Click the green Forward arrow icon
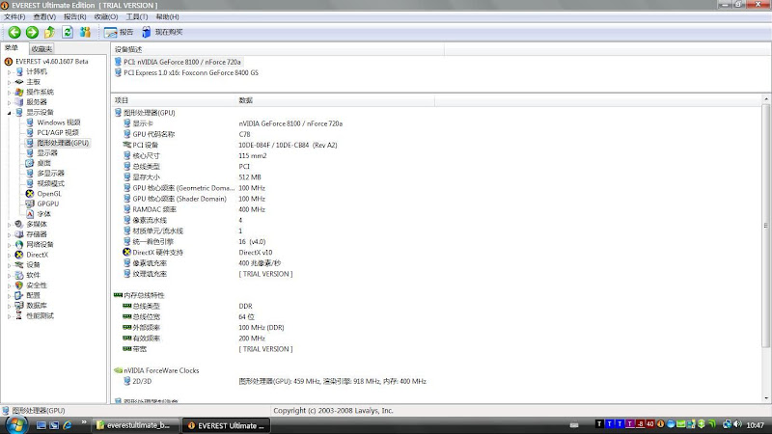The height and width of the screenshot is (434, 772). pos(32,32)
